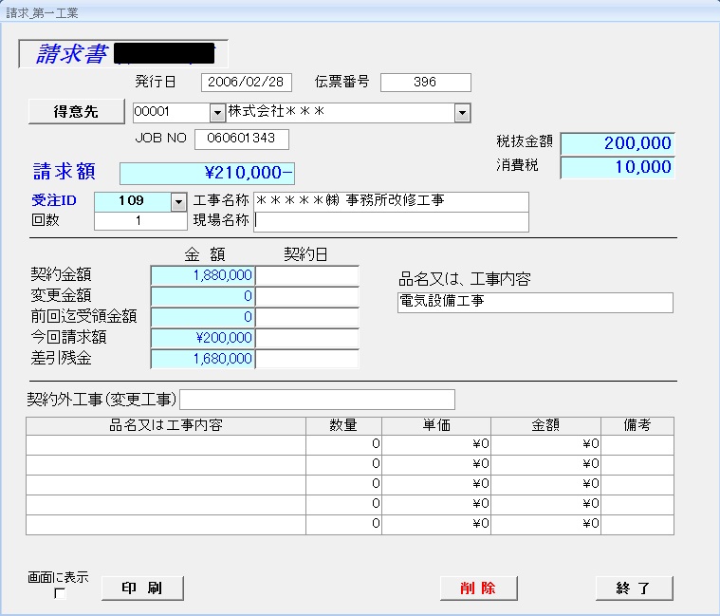Viewport: 720px width, 616px height.
Task: Open the 受注ID 109 dropdown arrow
Action: (178, 202)
